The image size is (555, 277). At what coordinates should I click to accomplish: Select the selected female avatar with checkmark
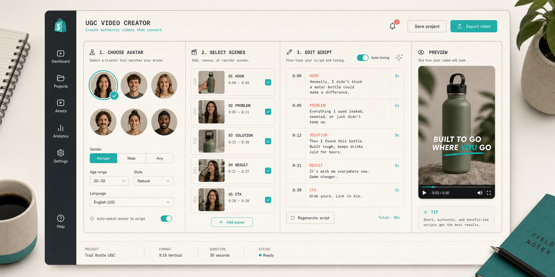(x=103, y=85)
